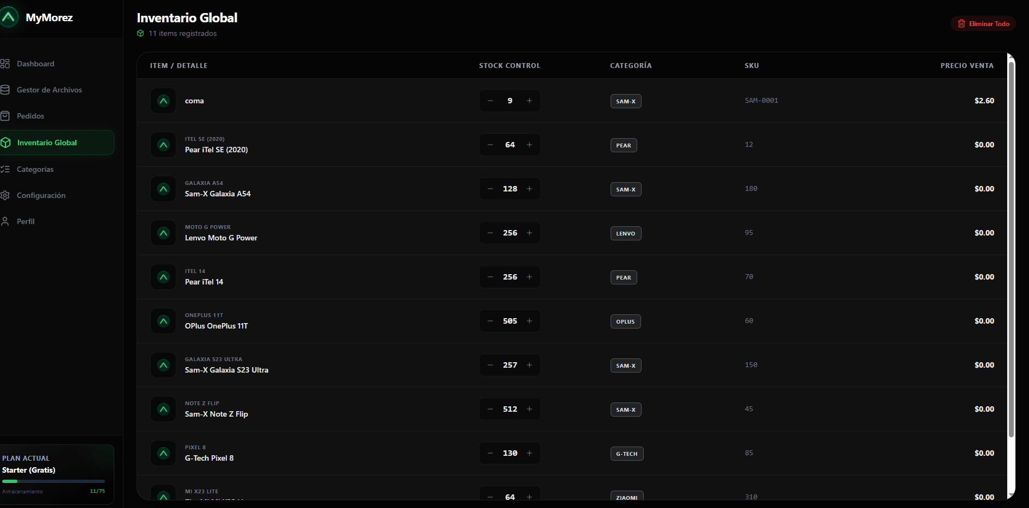Click the MyMorez logo icon
This screenshot has width=1029, height=508.
tap(9, 17)
